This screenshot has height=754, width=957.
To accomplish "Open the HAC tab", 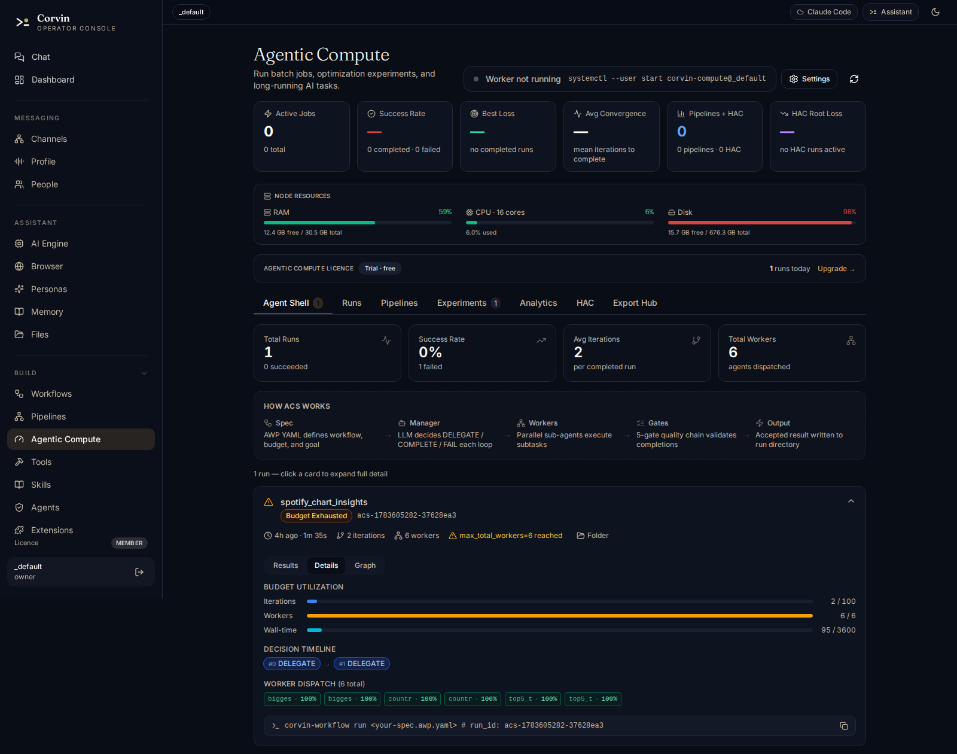I will coord(585,303).
